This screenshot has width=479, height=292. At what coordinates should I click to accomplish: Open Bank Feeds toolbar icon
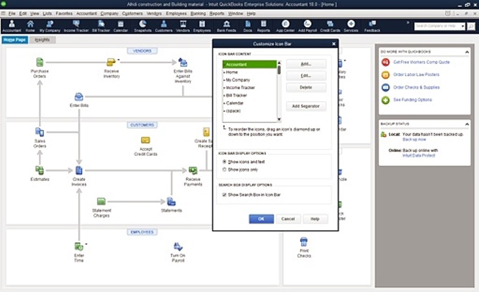(226, 26)
